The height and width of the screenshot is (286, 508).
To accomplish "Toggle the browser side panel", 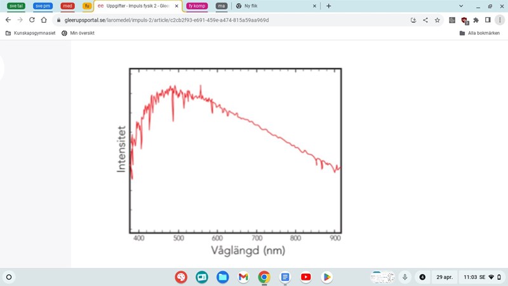I will 488,20.
